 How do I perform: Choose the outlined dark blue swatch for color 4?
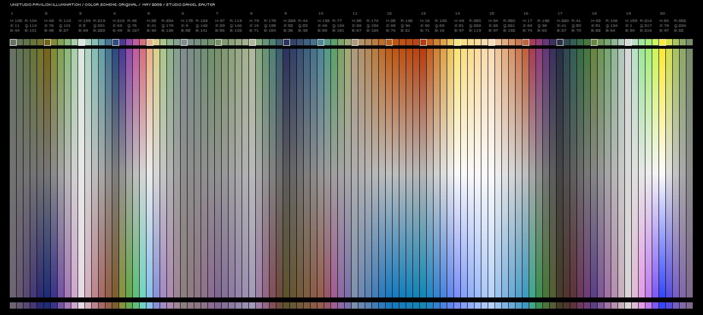point(116,42)
